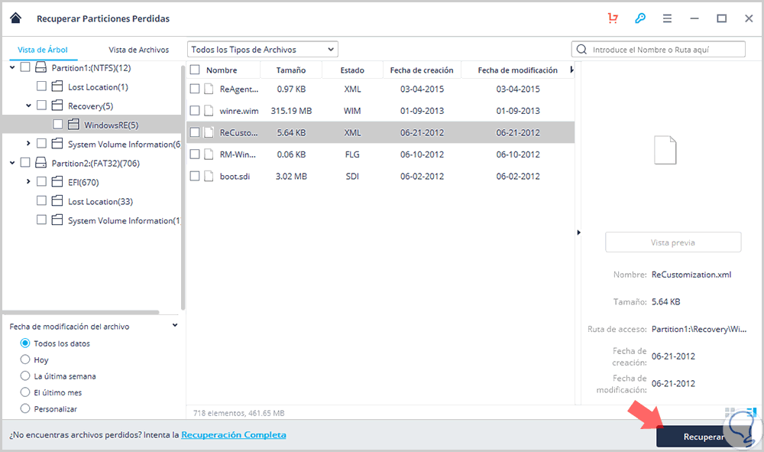
Task: Tick the select-all Nombre header checkbox
Action: pyautogui.click(x=195, y=70)
